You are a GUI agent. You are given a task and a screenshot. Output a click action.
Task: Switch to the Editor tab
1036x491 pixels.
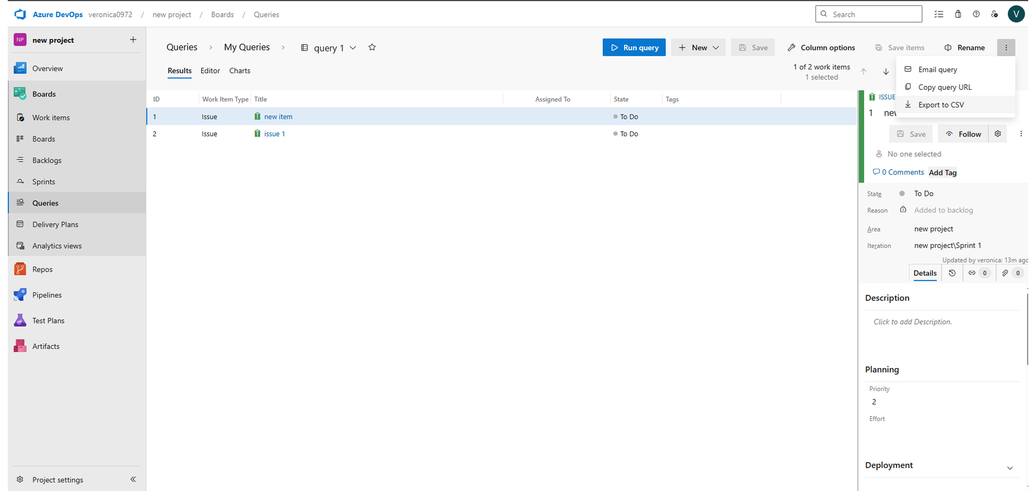coord(210,70)
